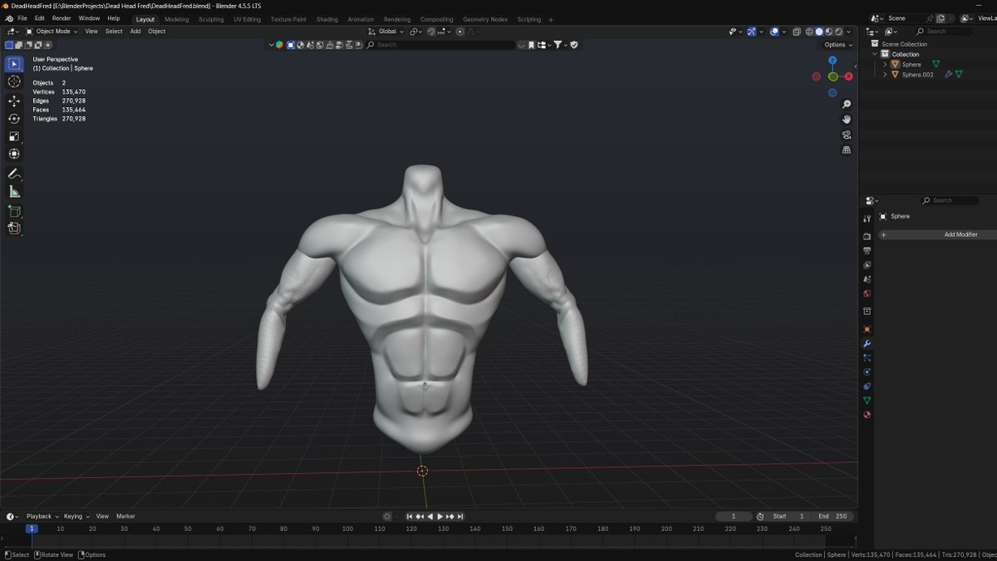Toggle X-Ray mode
The height and width of the screenshot is (561, 997).
coord(796,32)
